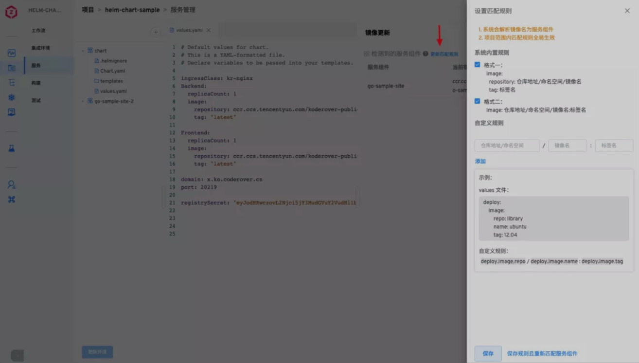Go to helm-chart-sample breadcrumb
This screenshot has width=639, height=363.
(132, 10)
